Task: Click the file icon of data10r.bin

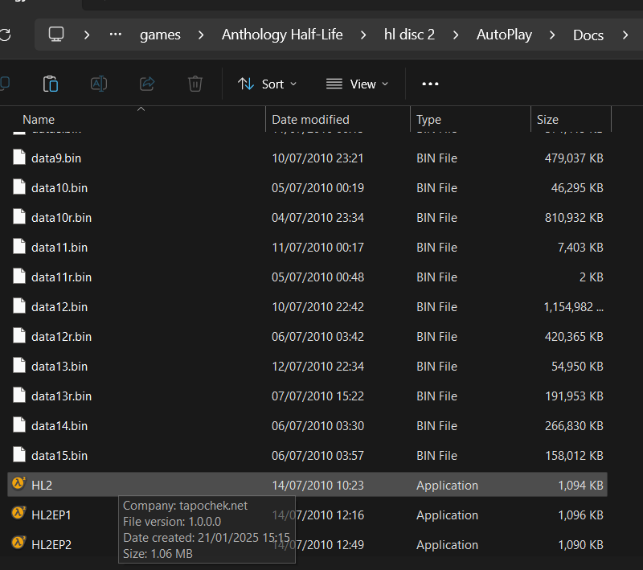Action: (x=18, y=217)
